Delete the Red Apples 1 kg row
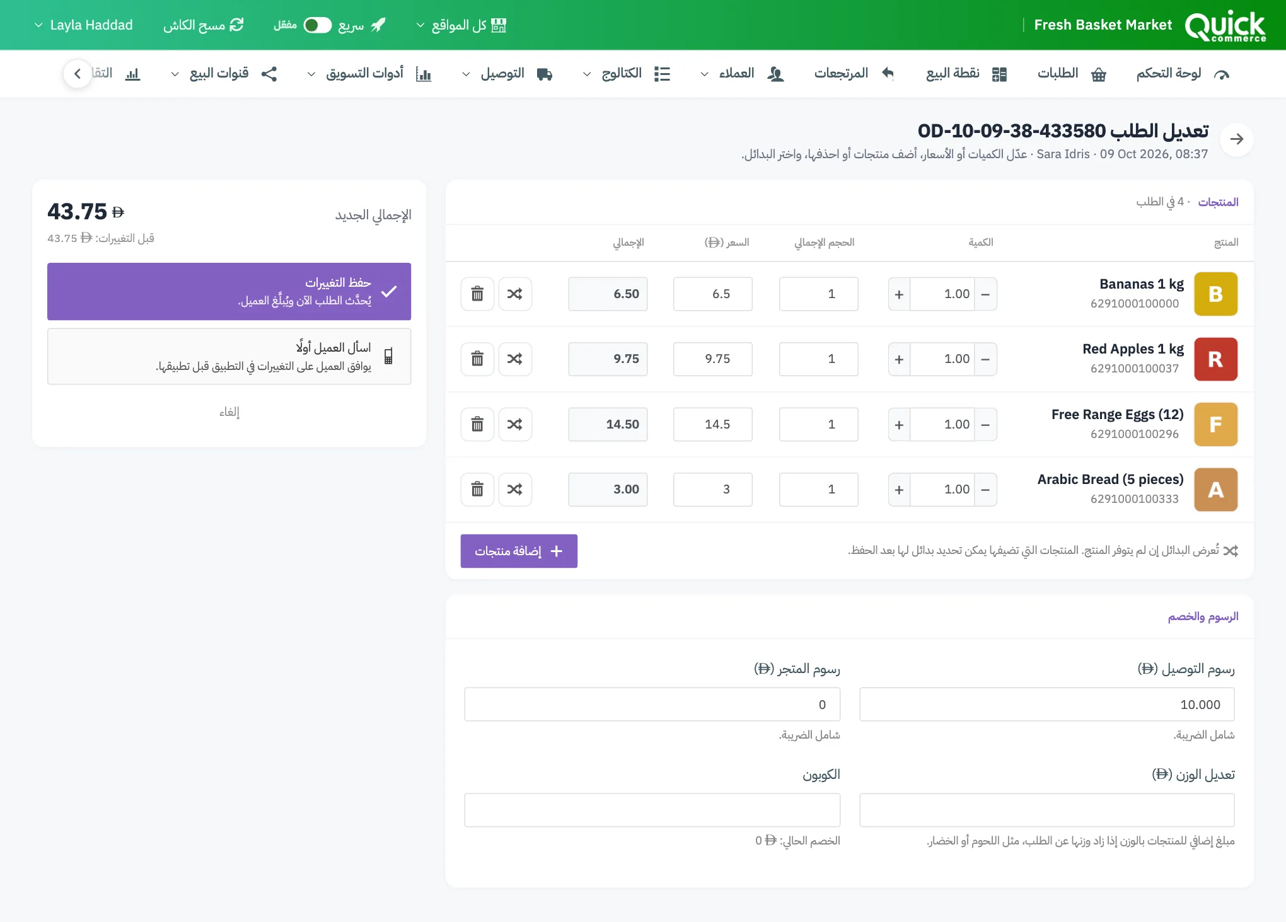1286x922 pixels. (477, 359)
